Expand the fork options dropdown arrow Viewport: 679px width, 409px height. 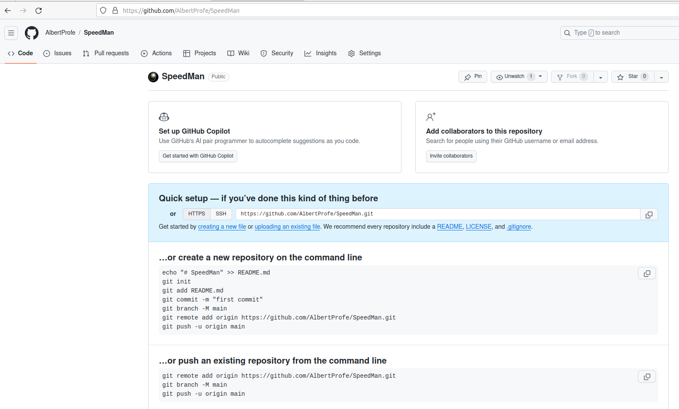point(601,77)
